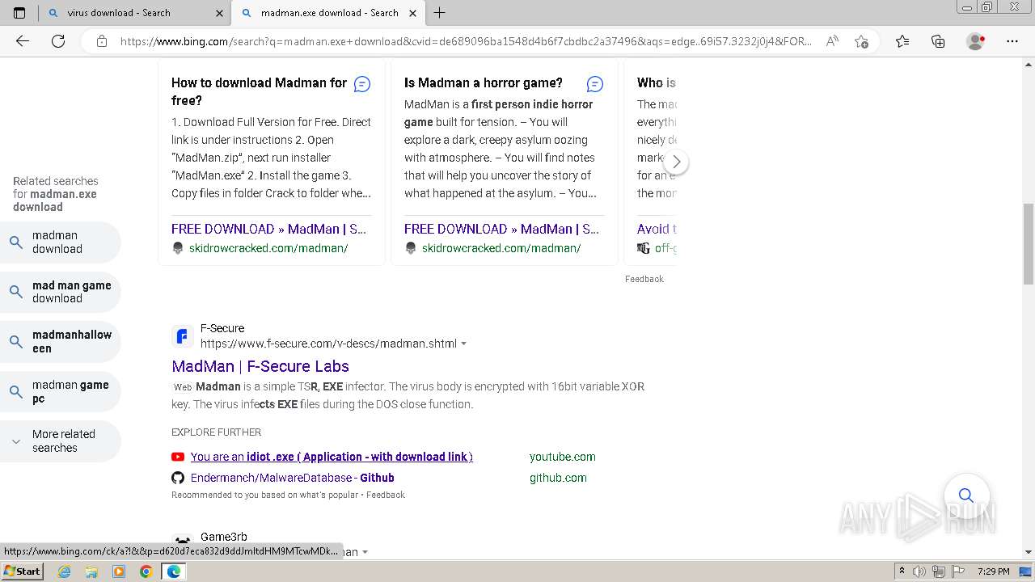Show the taskbar clock 7:29 PM
1035x582 pixels.
[x=993, y=571]
